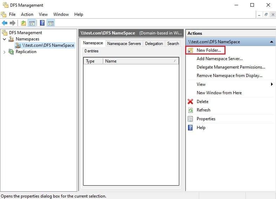The width and height of the screenshot is (276, 199).
Task: Open the File menu
Action: click(x=12, y=14)
